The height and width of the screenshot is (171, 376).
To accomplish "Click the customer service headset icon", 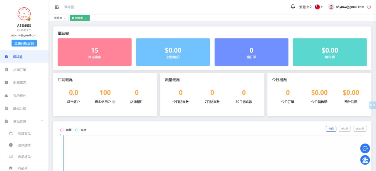I will 365,160.
